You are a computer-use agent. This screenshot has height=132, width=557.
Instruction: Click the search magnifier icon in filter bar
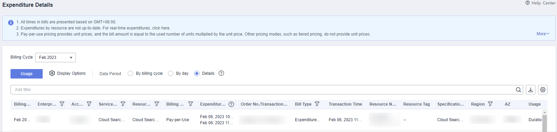click(x=518, y=90)
